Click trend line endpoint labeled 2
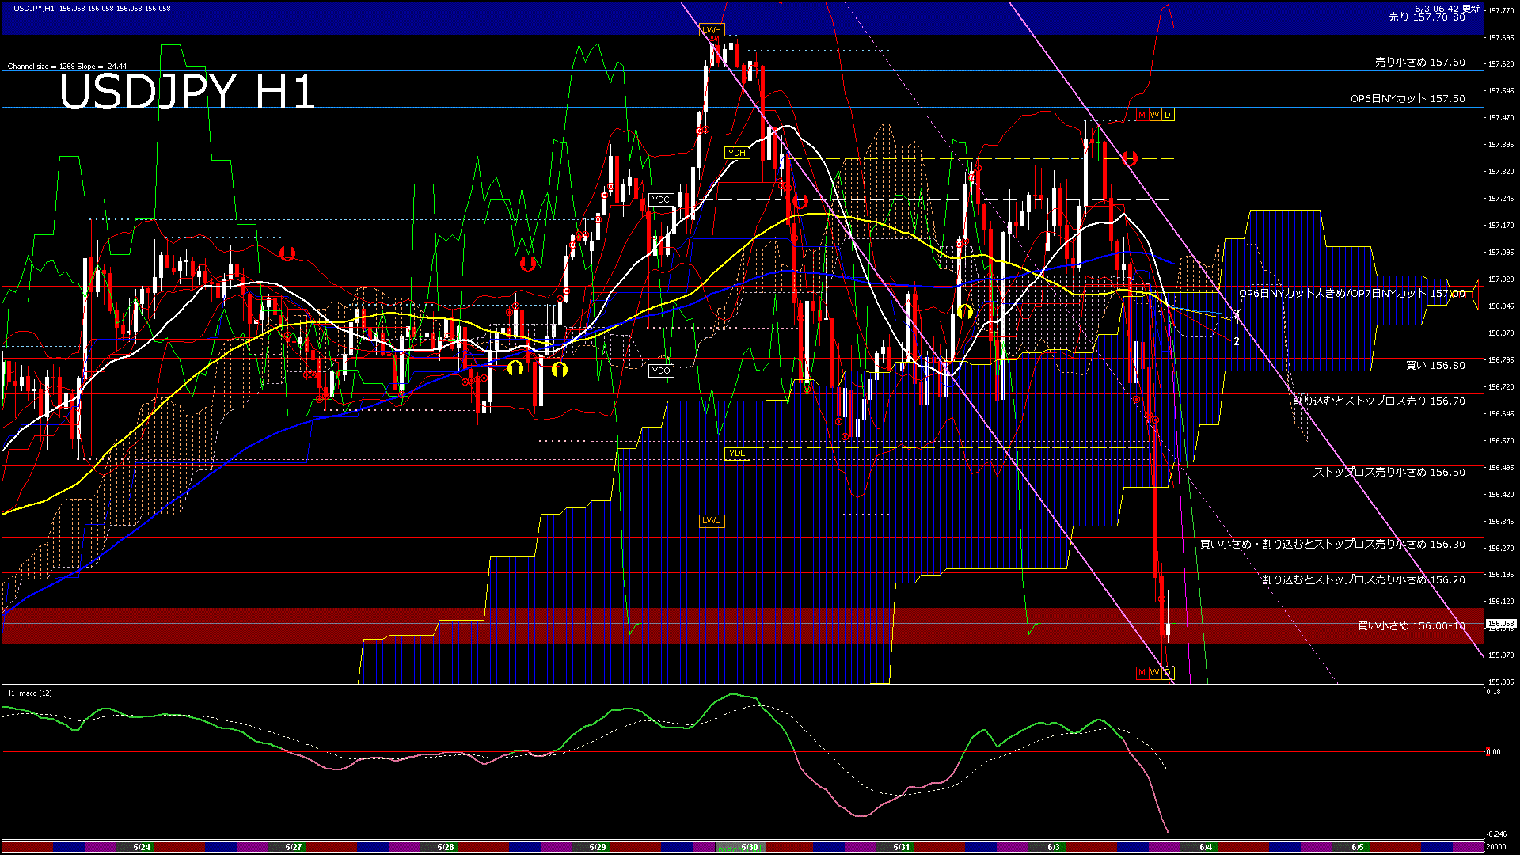 pos(1237,341)
